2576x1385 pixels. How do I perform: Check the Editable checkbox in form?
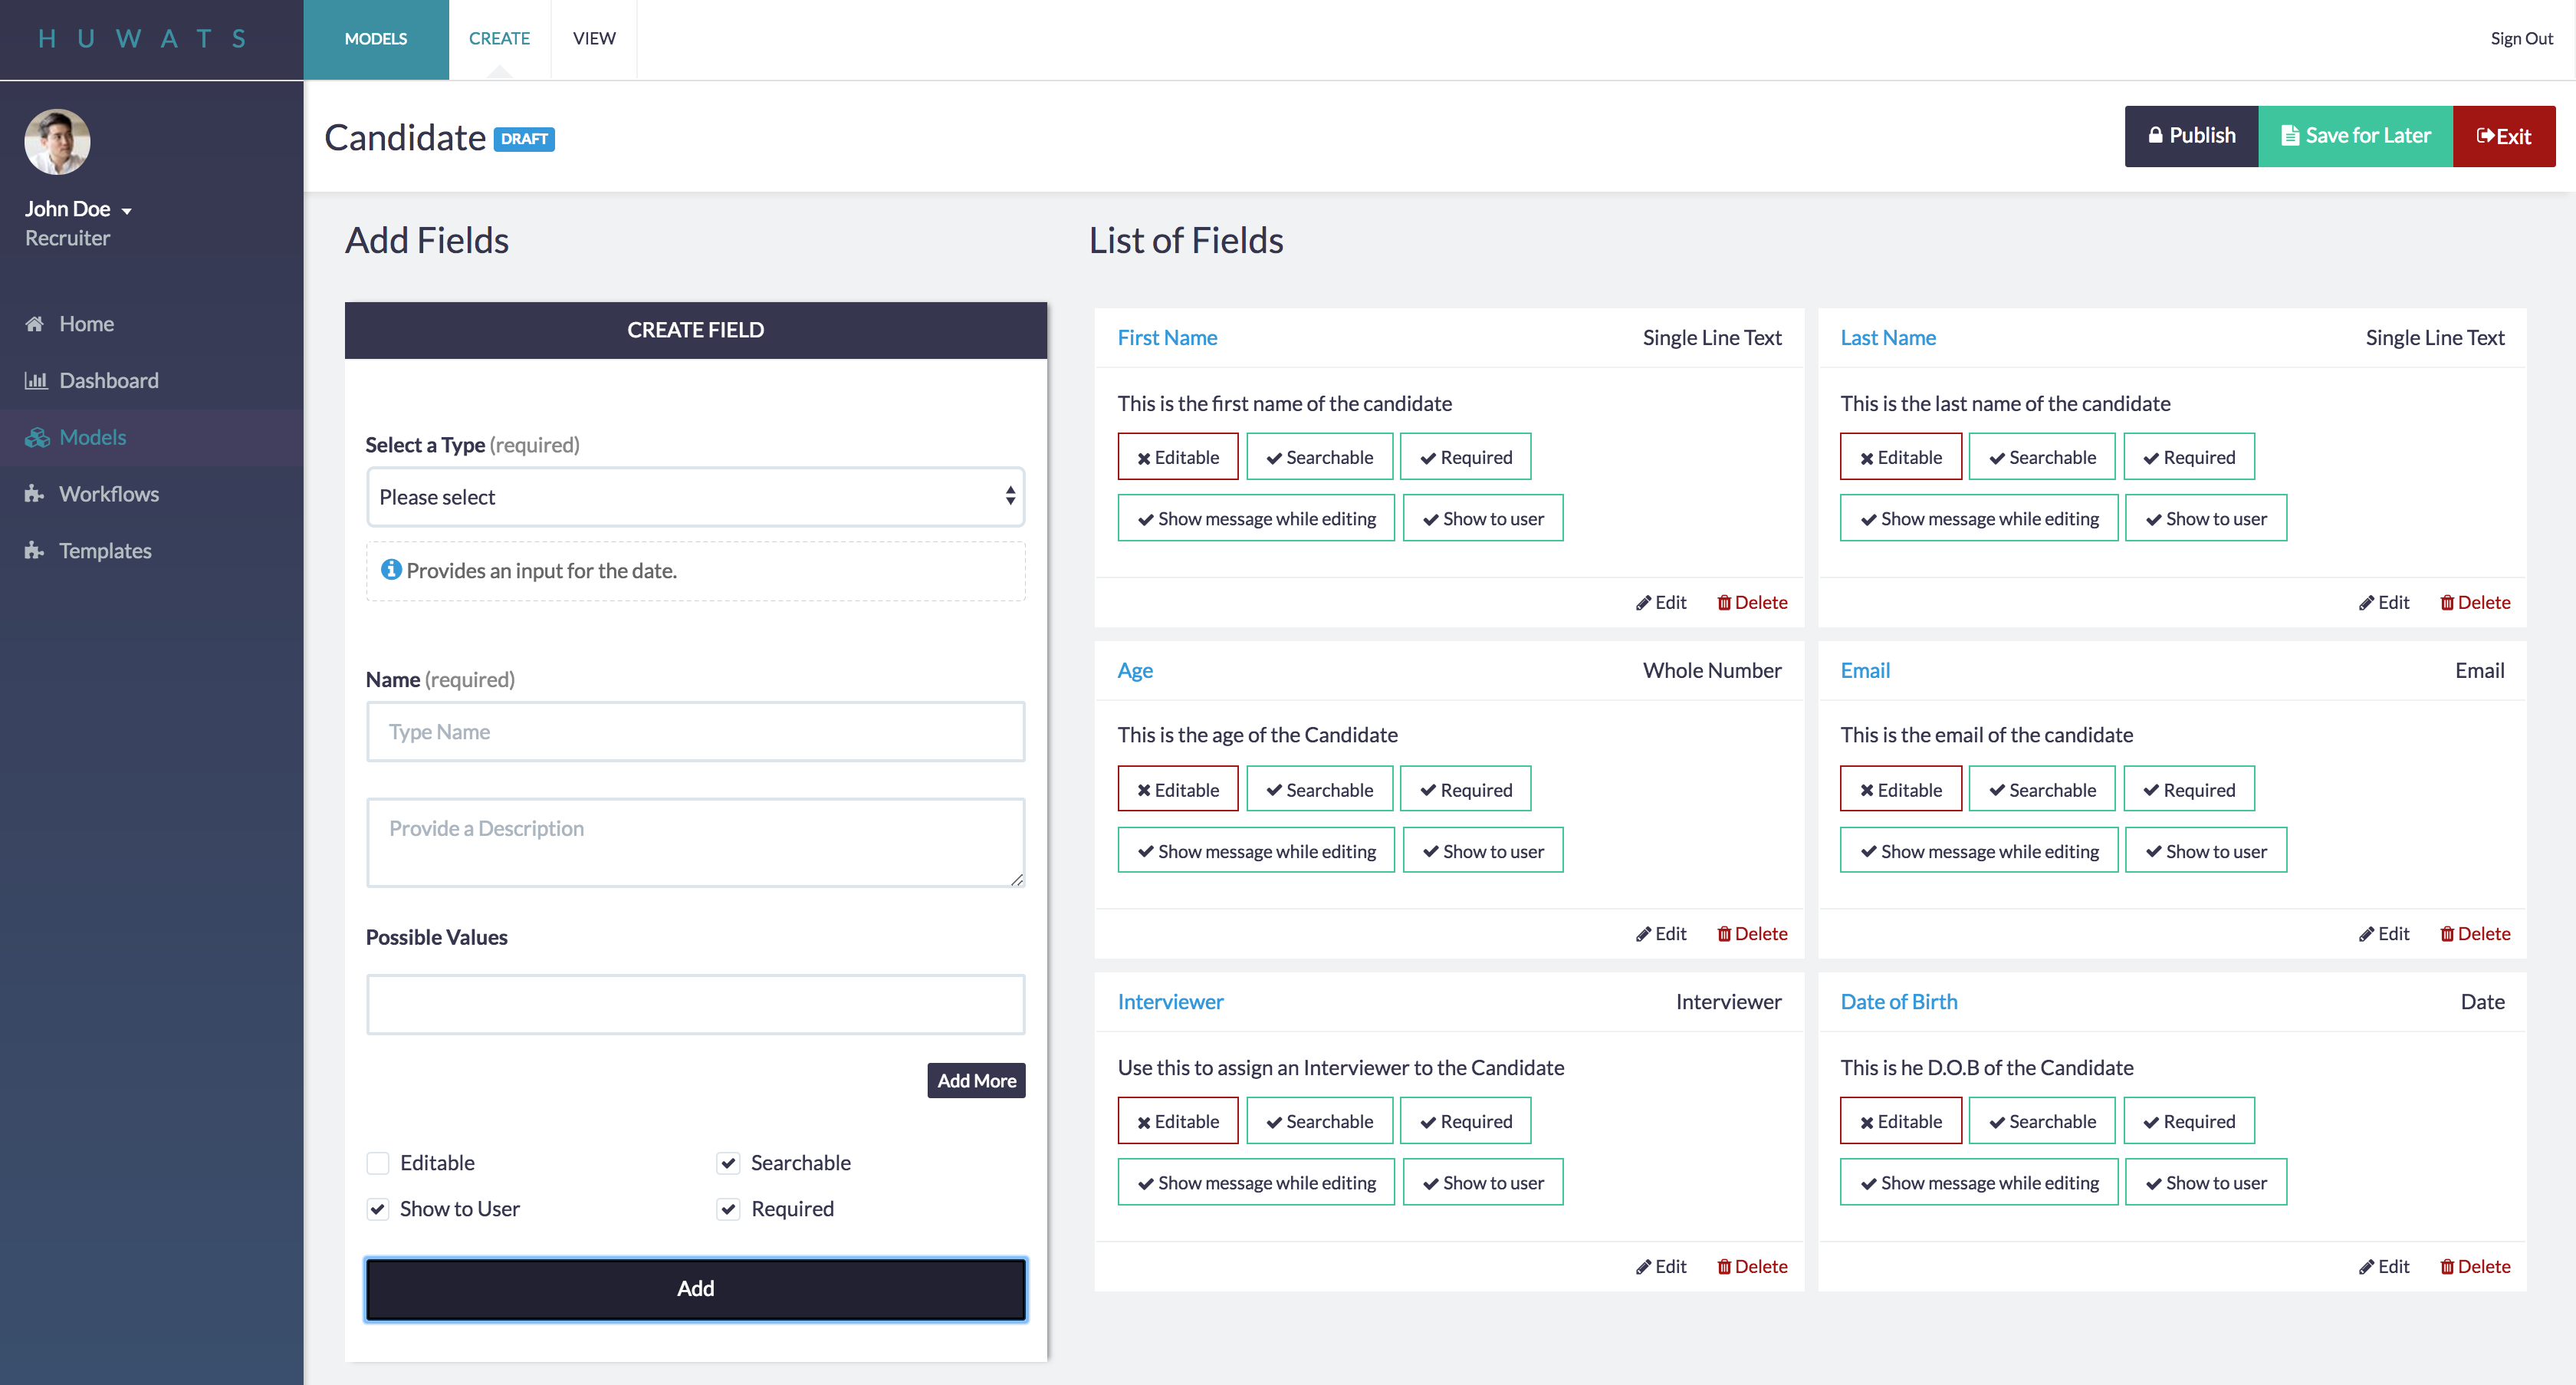pos(378,1163)
